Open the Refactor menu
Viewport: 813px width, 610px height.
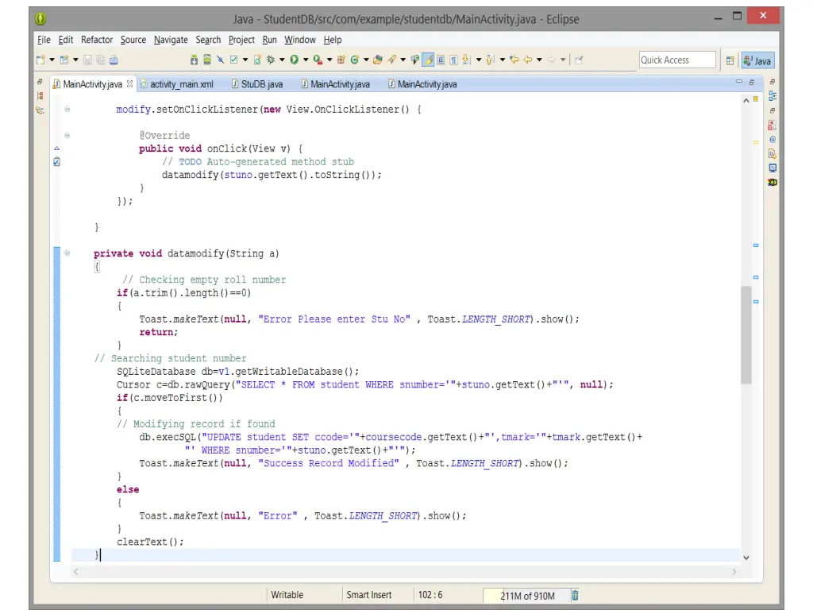(96, 40)
